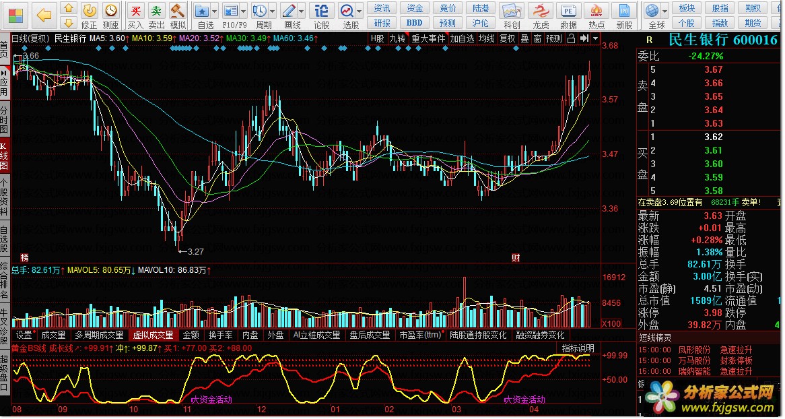Expand the F10/F9 dropdown arrow
The width and height of the screenshot is (785, 419).
(243, 11)
